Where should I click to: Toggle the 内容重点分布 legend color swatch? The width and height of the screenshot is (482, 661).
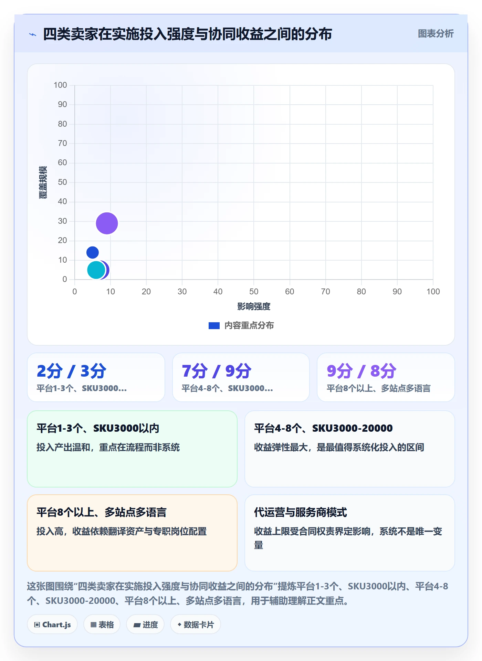214,326
